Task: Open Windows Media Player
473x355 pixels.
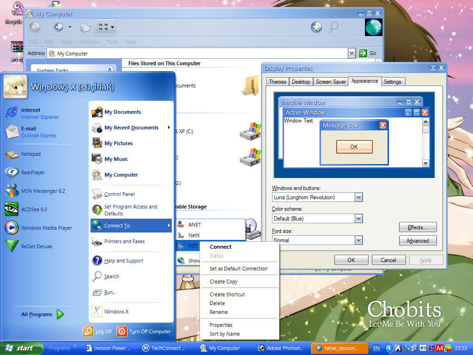Action: point(46,228)
